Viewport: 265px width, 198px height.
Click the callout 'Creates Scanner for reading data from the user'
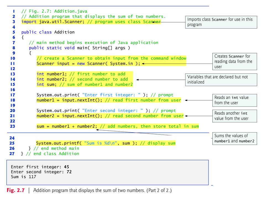click(235, 61)
